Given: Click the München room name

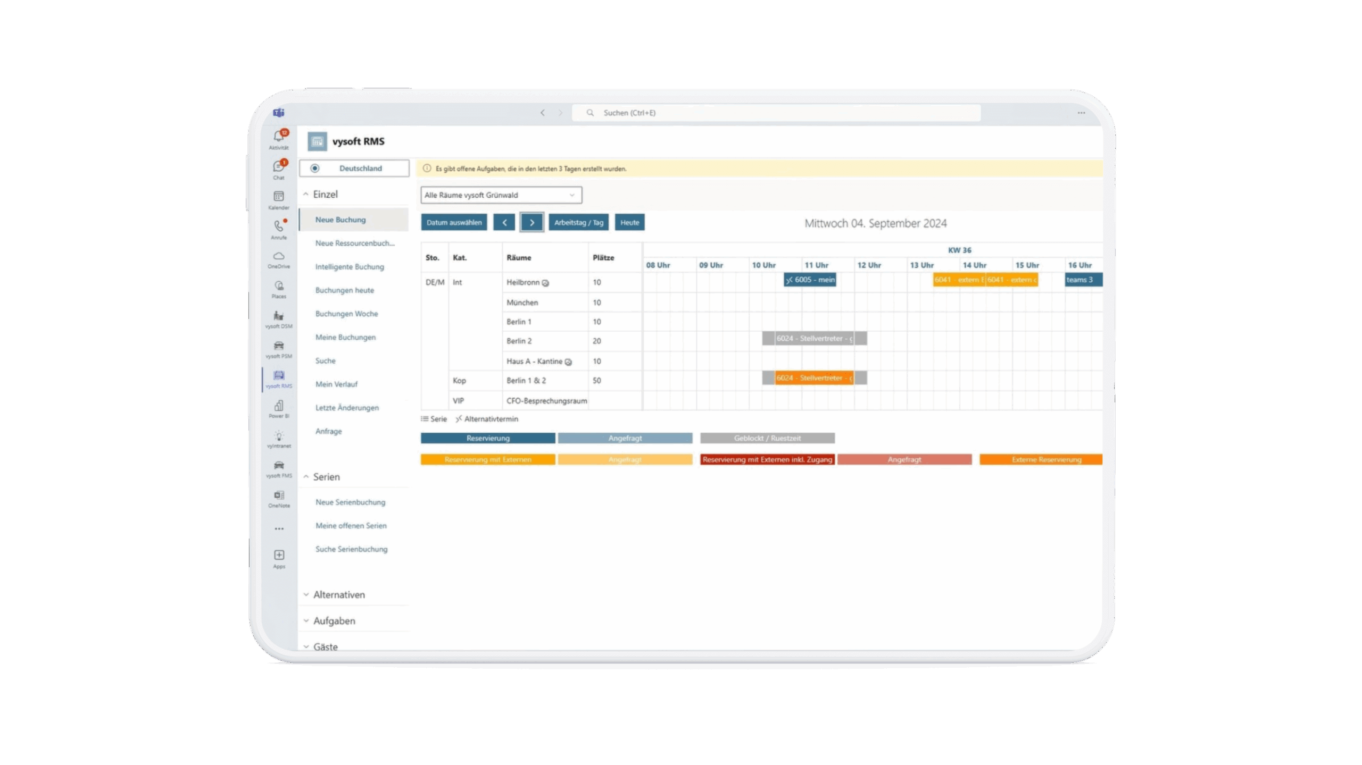Looking at the screenshot, I should [522, 302].
